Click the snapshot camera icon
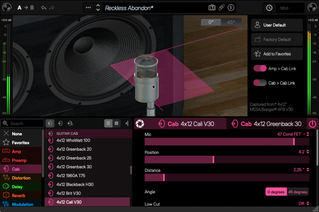The image size is (319, 212). [212, 8]
